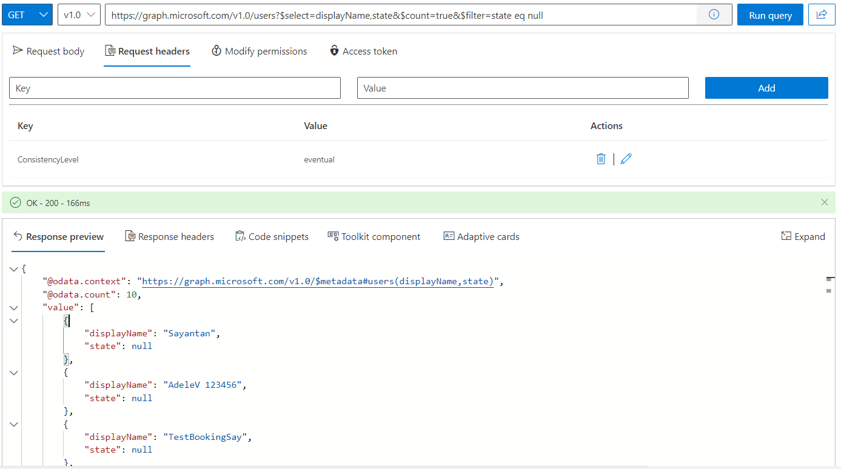Edit the ConsistencyLevel header
The image size is (841, 469).
[626, 159]
